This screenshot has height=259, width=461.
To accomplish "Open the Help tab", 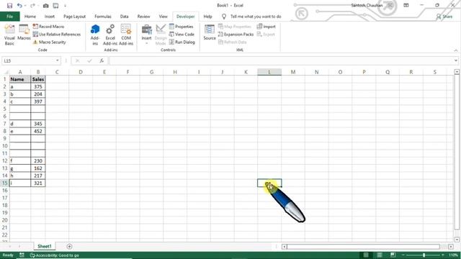I will (x=207, y=17).
